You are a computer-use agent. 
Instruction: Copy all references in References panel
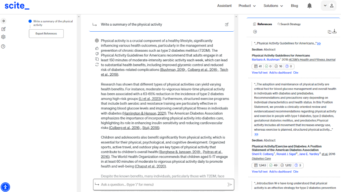tap(329, 32)
